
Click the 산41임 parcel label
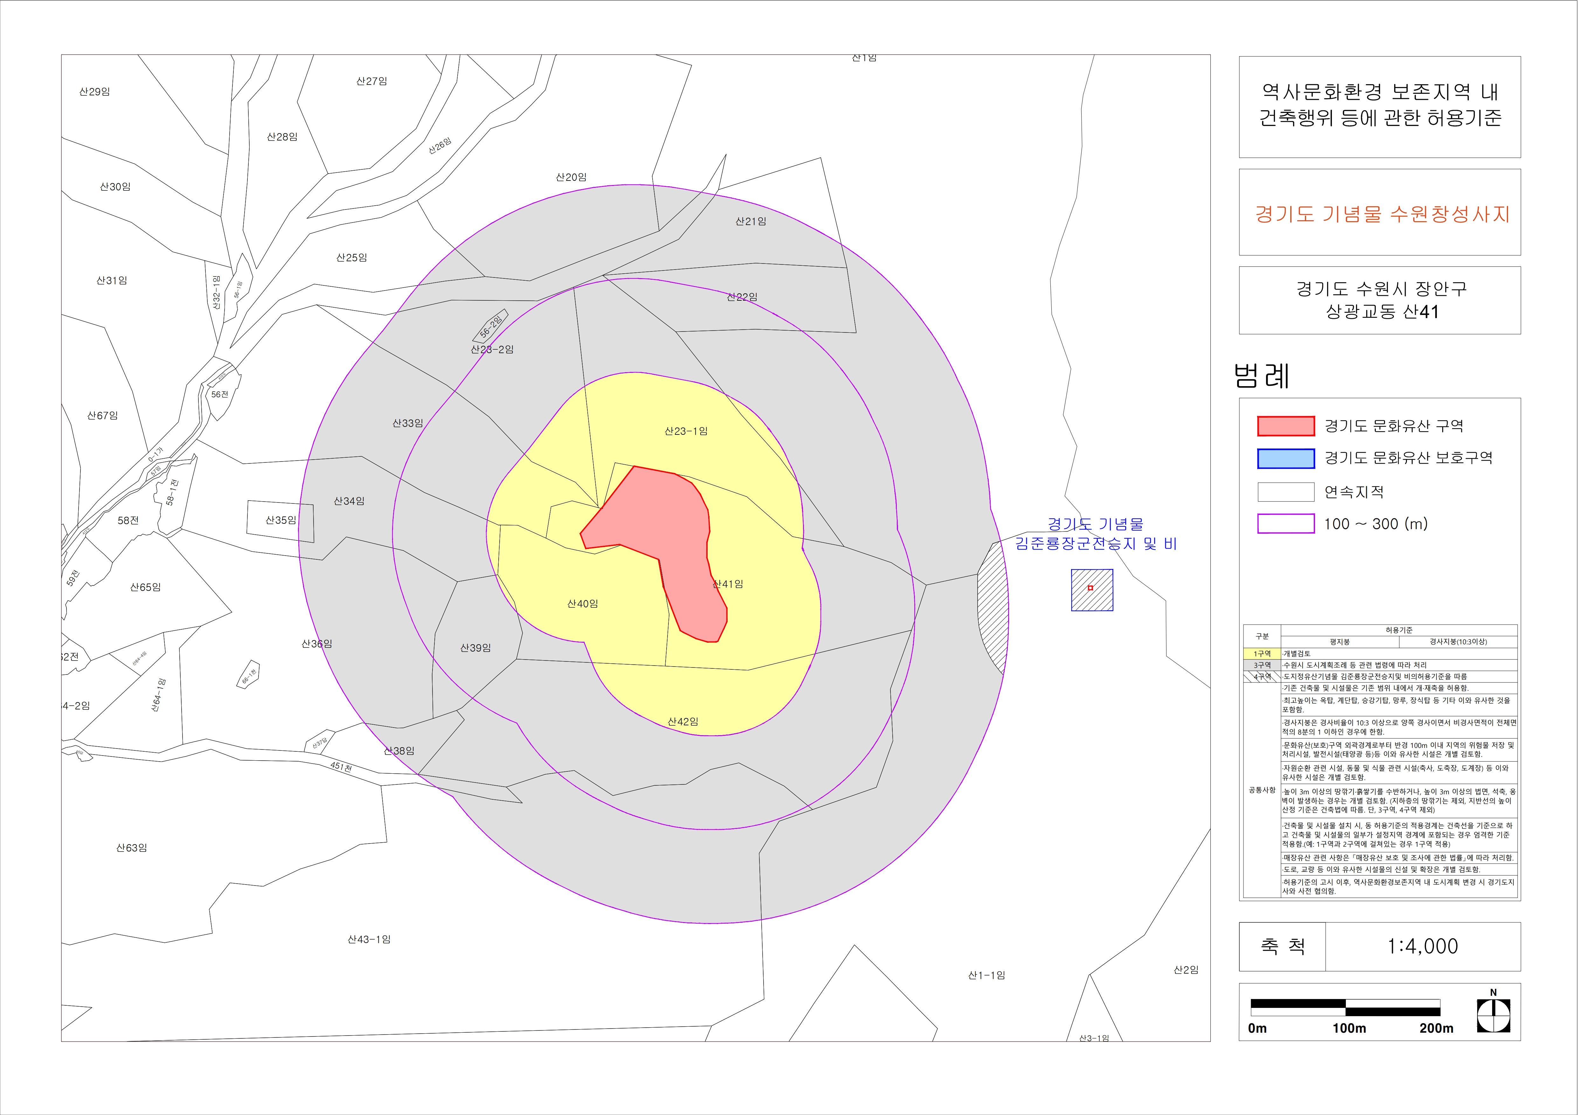pos(728,584)
